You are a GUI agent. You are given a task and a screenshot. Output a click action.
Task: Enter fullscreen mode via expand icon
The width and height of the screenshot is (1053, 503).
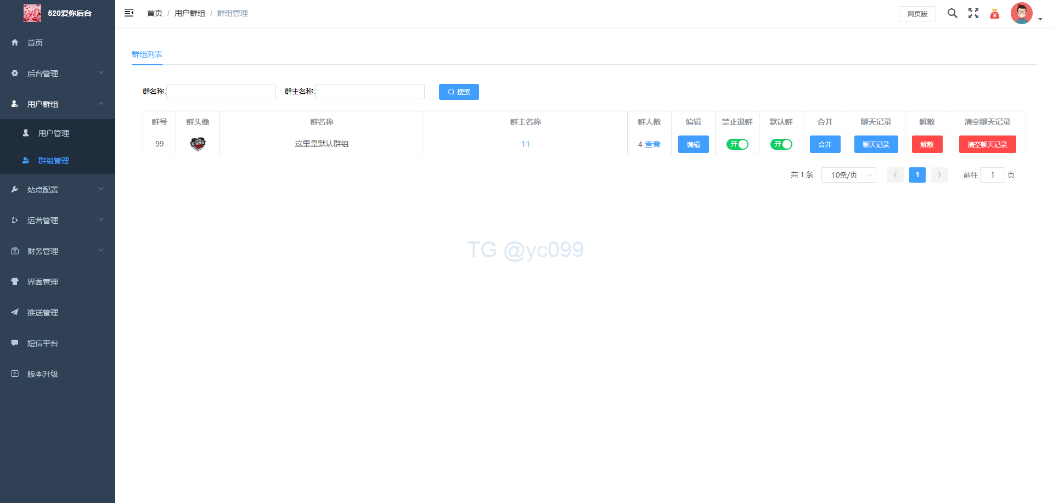pyautogui.click(x=973, y=13)
